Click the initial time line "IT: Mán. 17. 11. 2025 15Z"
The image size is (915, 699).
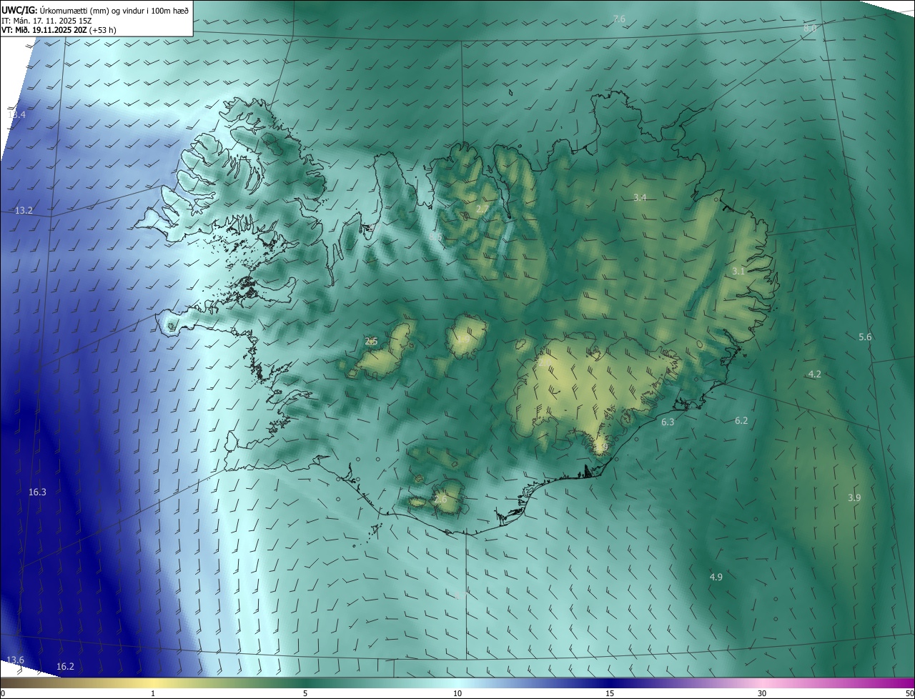tap(46, 21)
